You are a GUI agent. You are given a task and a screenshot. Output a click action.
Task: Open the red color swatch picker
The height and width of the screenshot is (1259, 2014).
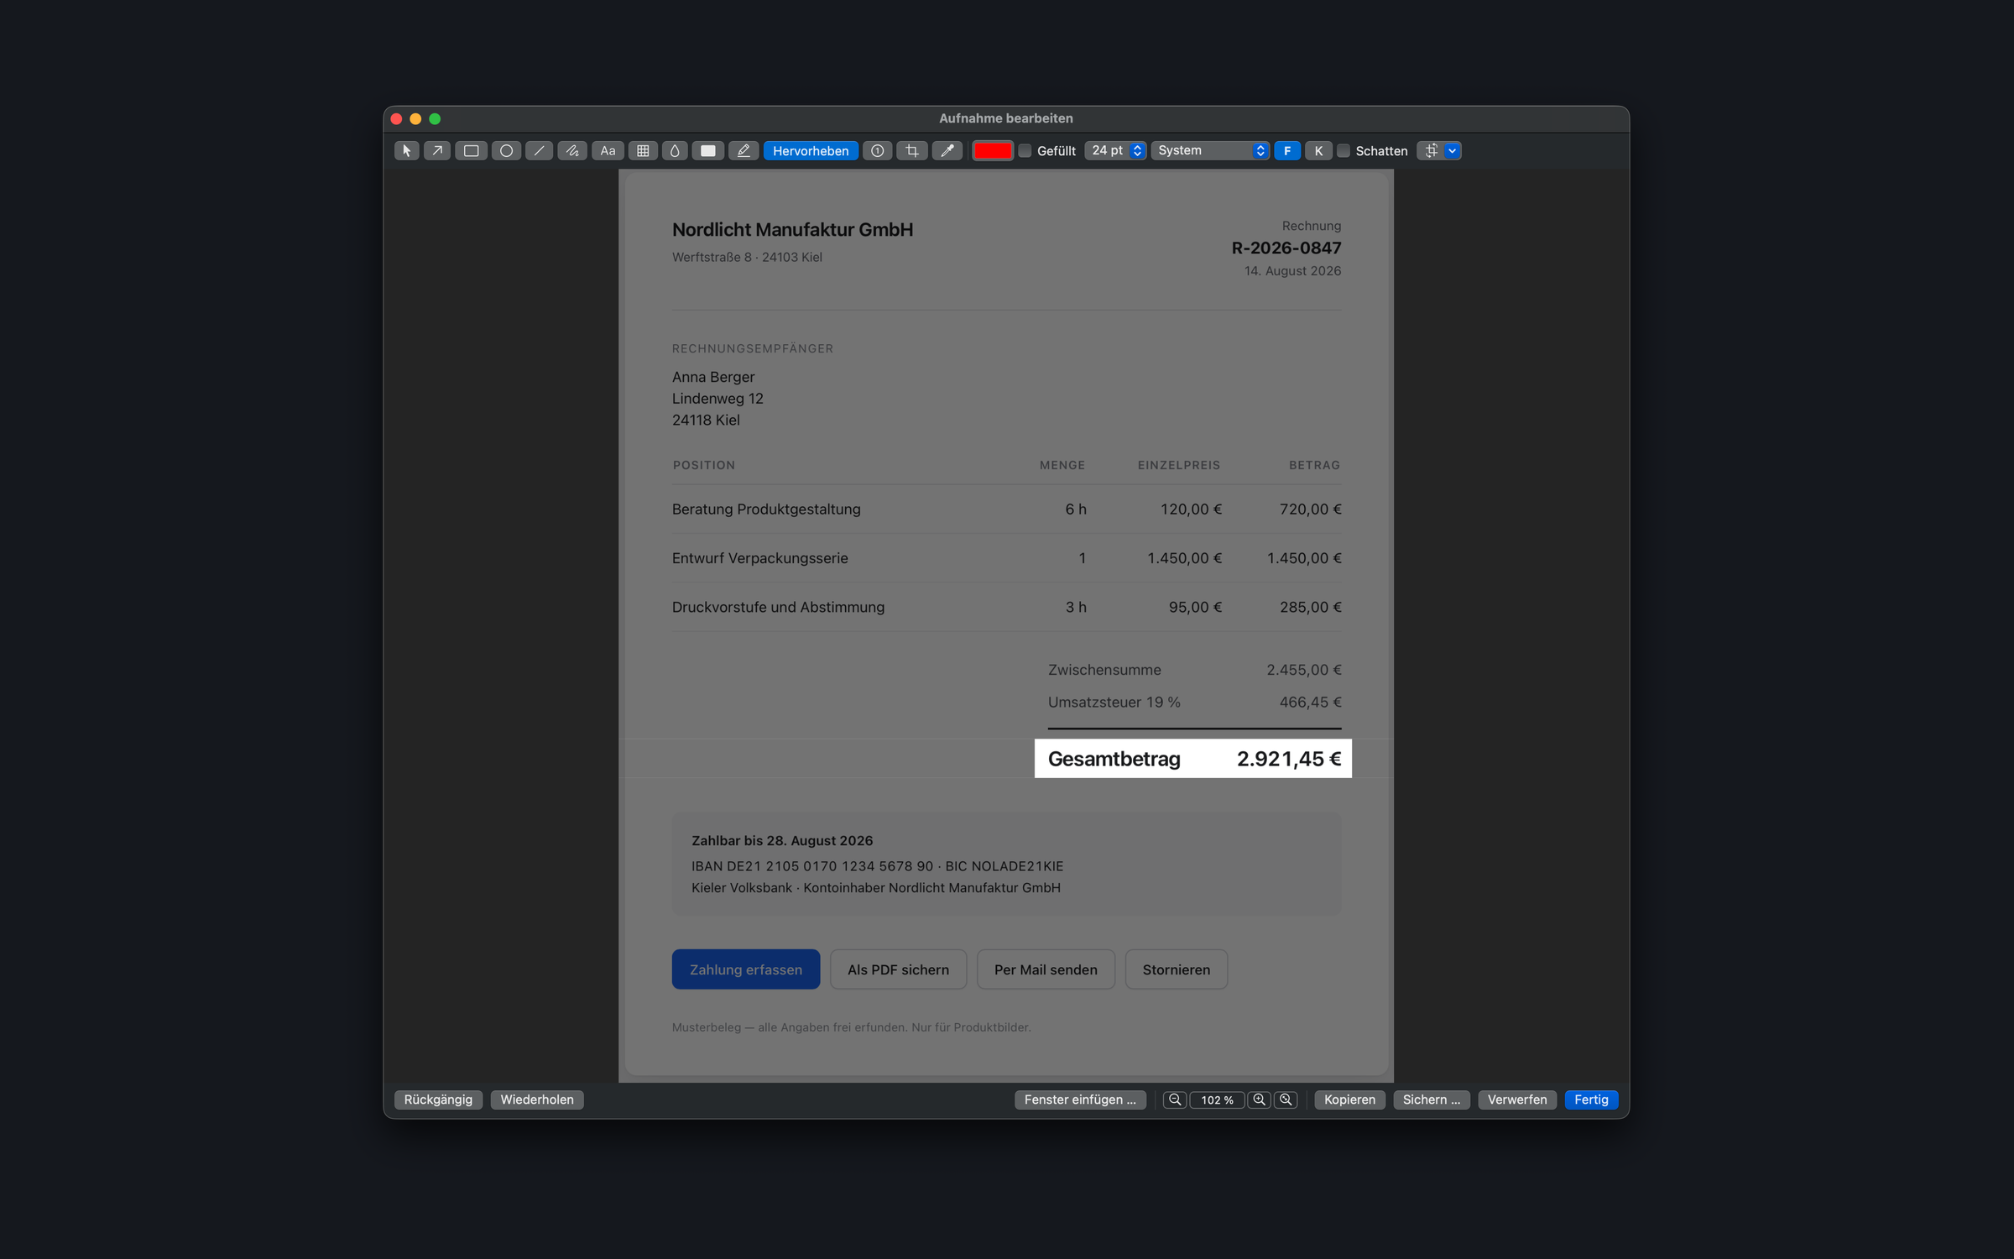point(993,151)
